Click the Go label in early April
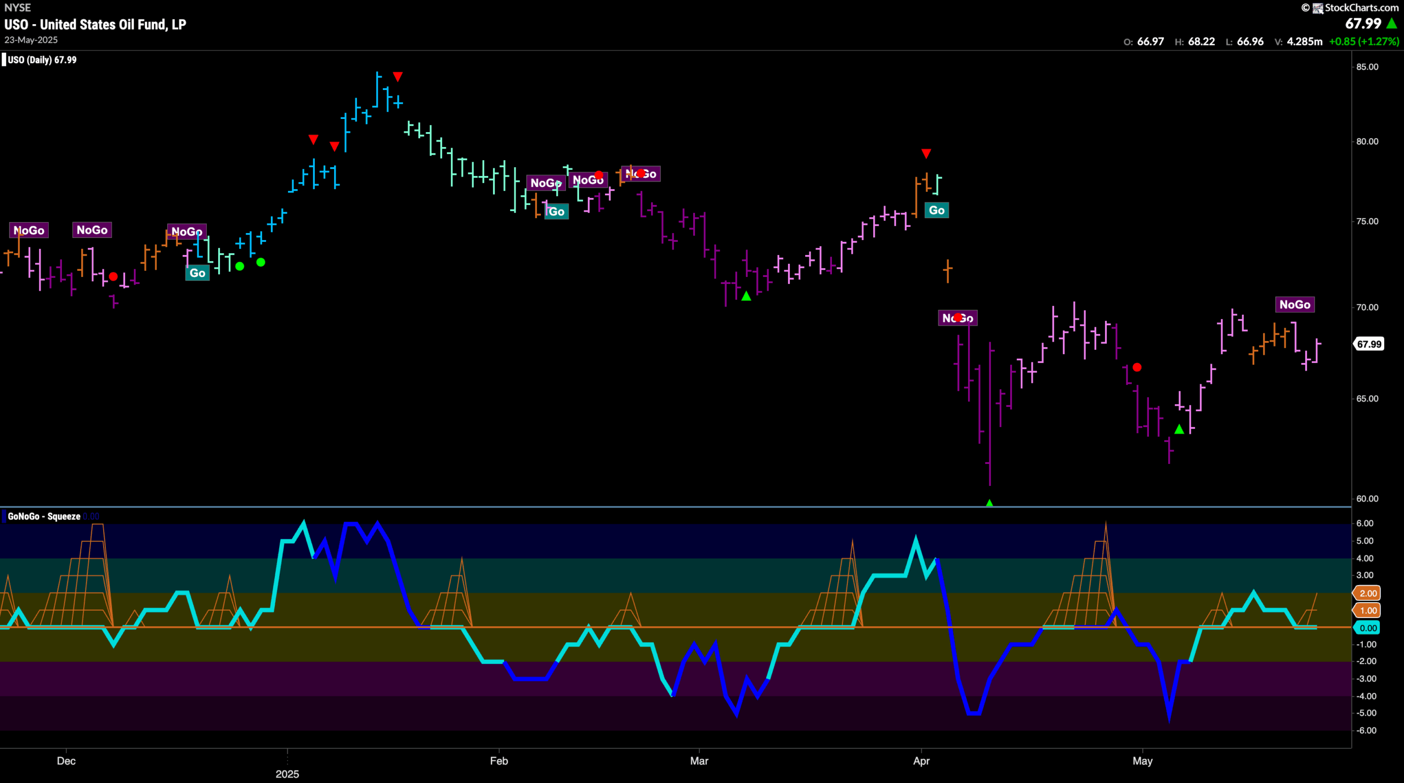This screenshot has height=783, width=1404. (937, 210)
